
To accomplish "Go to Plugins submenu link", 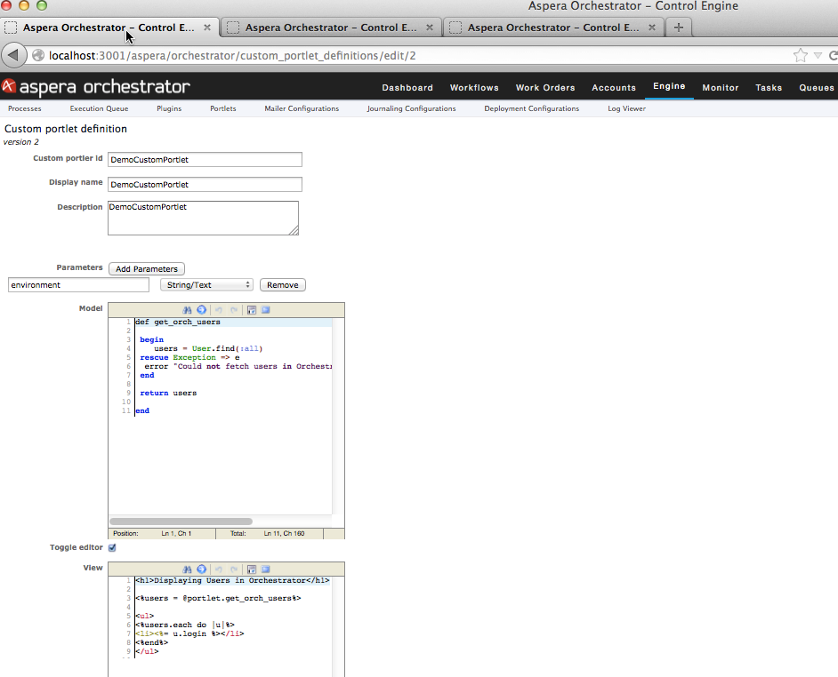I will click(169, 108).
